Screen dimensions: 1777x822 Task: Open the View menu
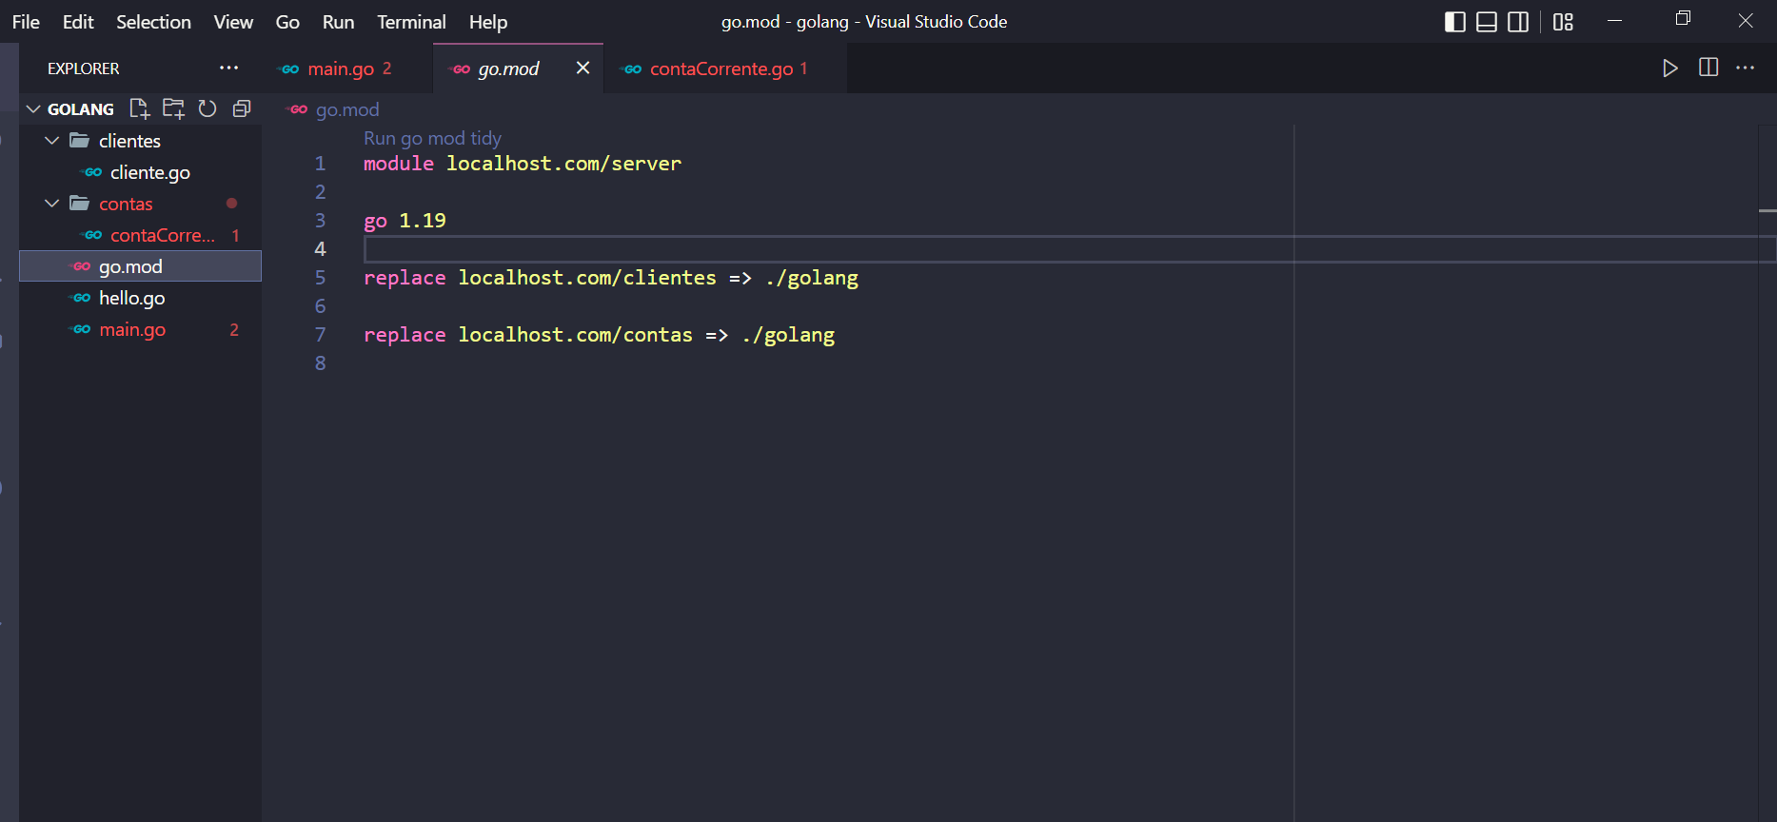tap(233, 21)
